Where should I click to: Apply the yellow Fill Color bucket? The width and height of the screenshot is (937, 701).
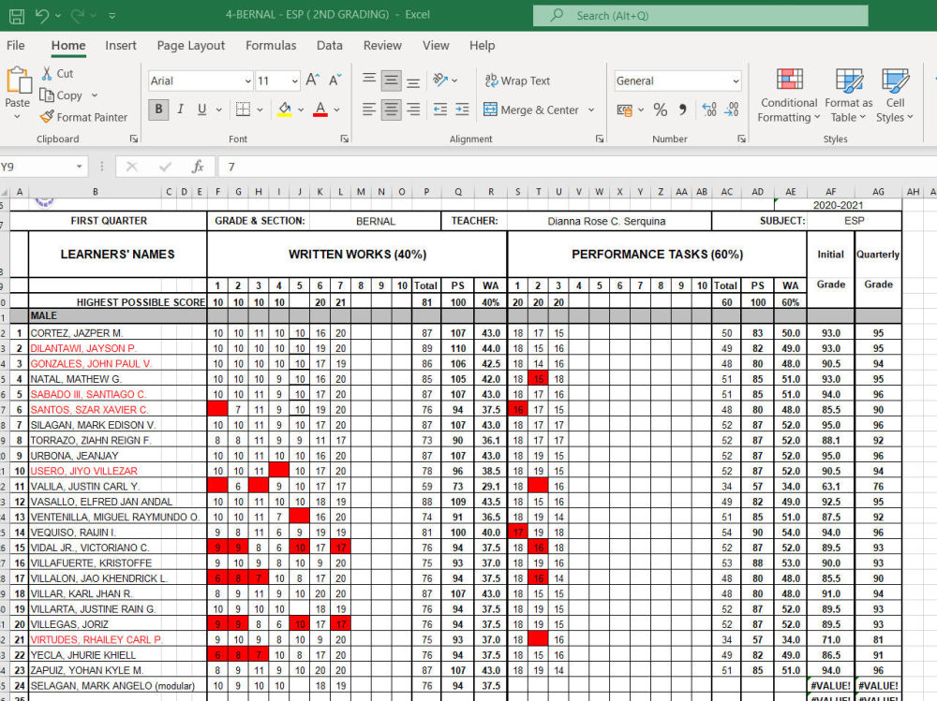(x=285, y=110)
